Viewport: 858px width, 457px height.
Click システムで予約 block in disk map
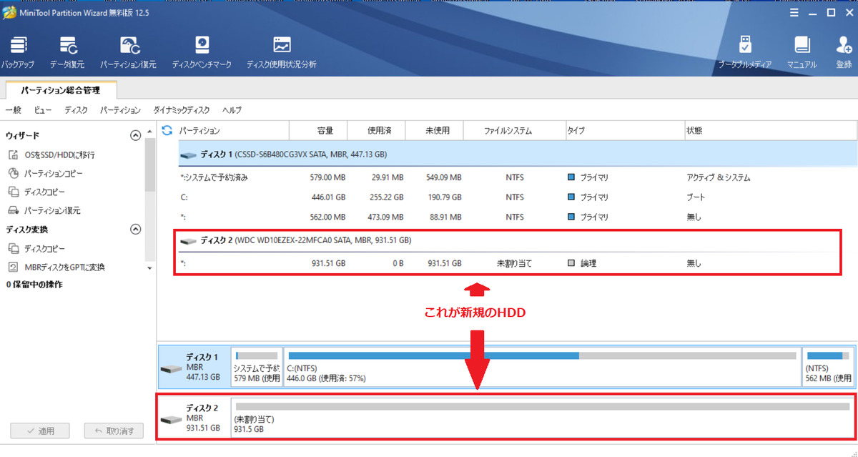257,365
